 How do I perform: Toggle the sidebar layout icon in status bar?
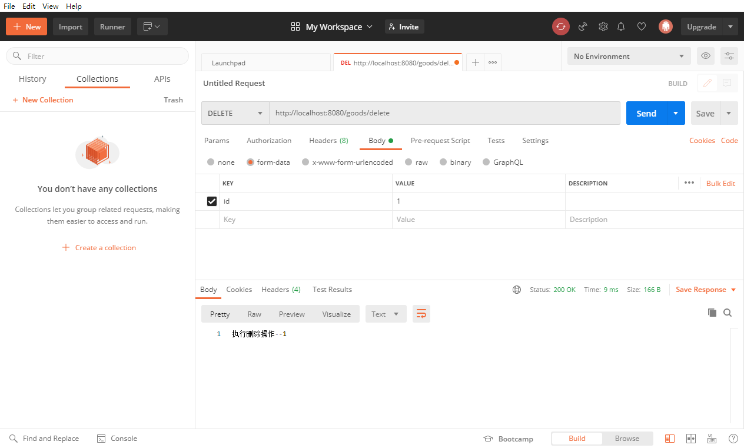(x=669, y=439)
